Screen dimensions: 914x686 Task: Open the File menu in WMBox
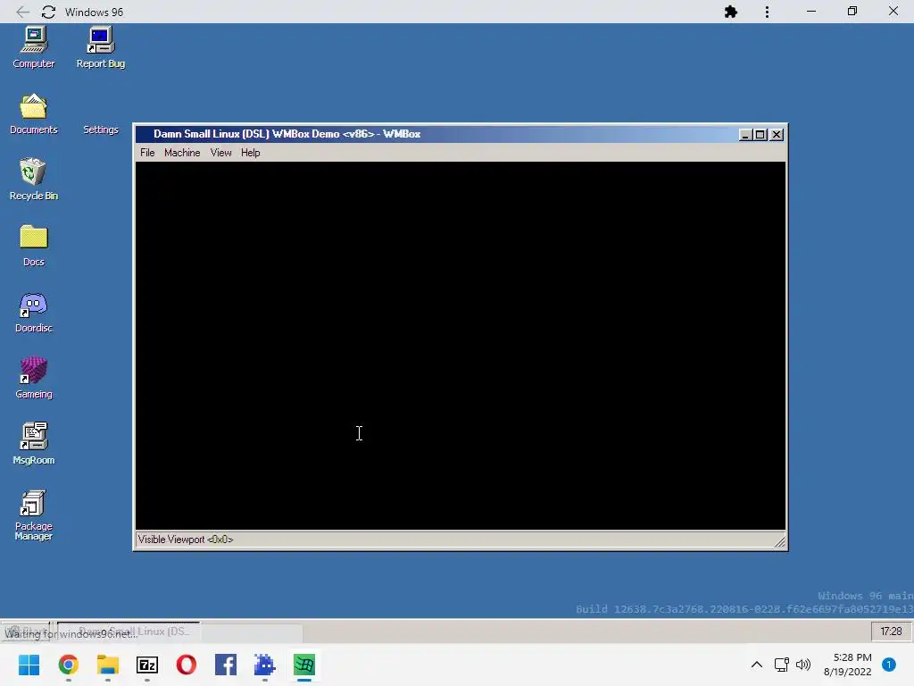tap(147, 153)
